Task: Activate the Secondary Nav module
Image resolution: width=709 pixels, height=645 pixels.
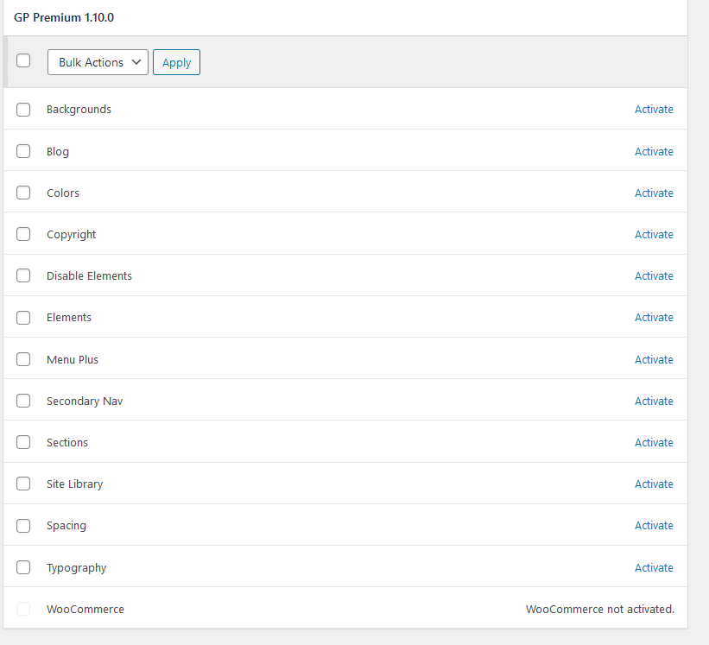Action: point(654,401)
